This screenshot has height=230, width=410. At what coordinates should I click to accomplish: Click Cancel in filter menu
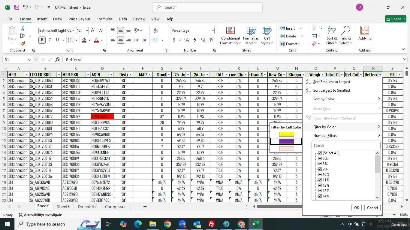coord(372,208)
